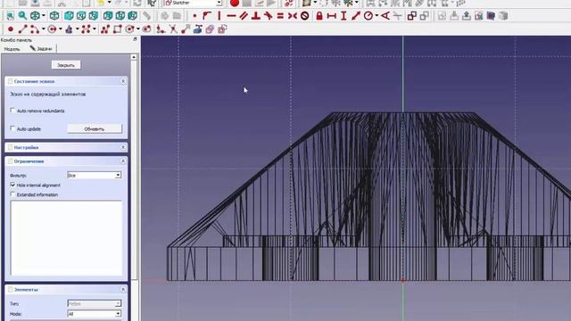Click the combo panel float button

point(135,39)
